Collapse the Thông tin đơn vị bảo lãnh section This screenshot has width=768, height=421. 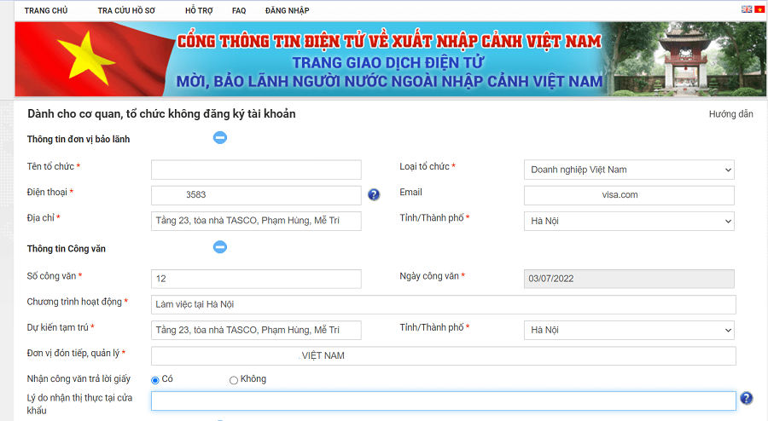pos(220,137)
